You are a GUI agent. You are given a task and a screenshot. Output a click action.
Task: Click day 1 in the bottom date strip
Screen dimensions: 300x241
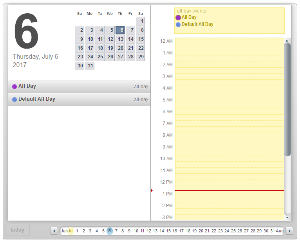click(x=77, y=231)
